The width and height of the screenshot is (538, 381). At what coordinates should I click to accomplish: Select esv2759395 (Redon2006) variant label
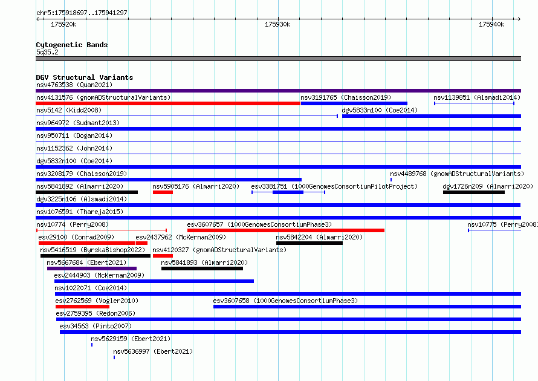[96, 313]
